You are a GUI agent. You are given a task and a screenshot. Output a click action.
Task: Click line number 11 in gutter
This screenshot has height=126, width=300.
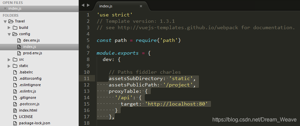(x=87, y=78)
